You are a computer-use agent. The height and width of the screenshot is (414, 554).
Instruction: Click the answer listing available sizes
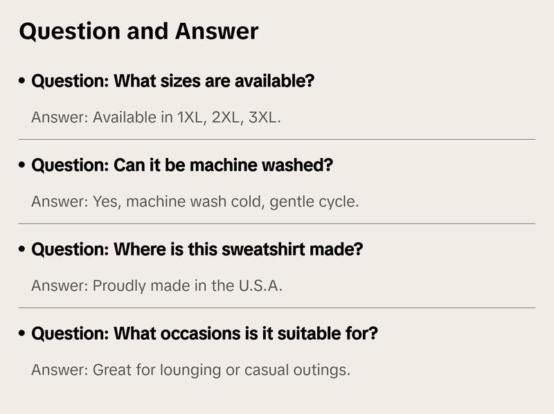[x=156, y=117]
